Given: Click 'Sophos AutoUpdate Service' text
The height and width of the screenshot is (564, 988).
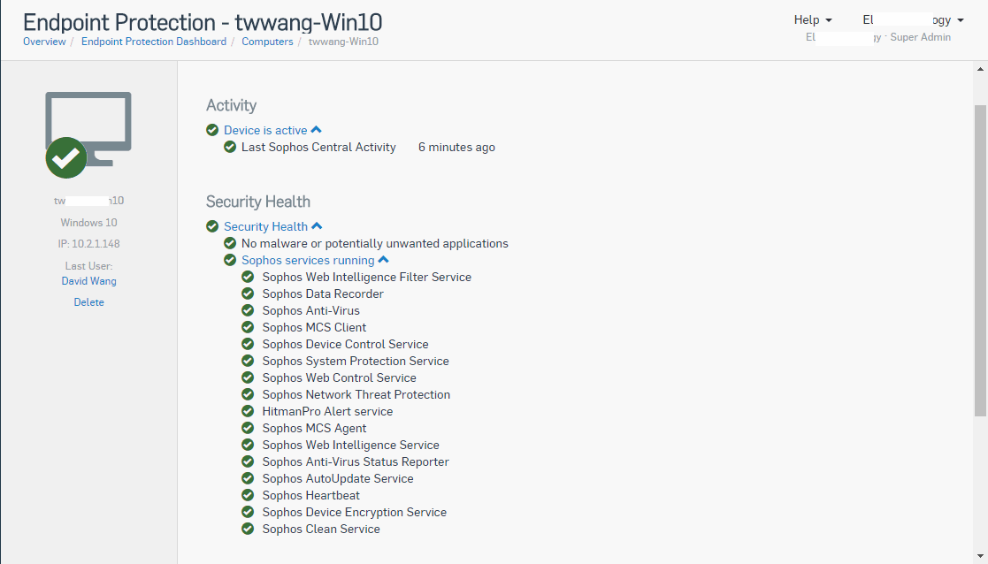Looking at the screenshot, I should [x=338, y=478].
